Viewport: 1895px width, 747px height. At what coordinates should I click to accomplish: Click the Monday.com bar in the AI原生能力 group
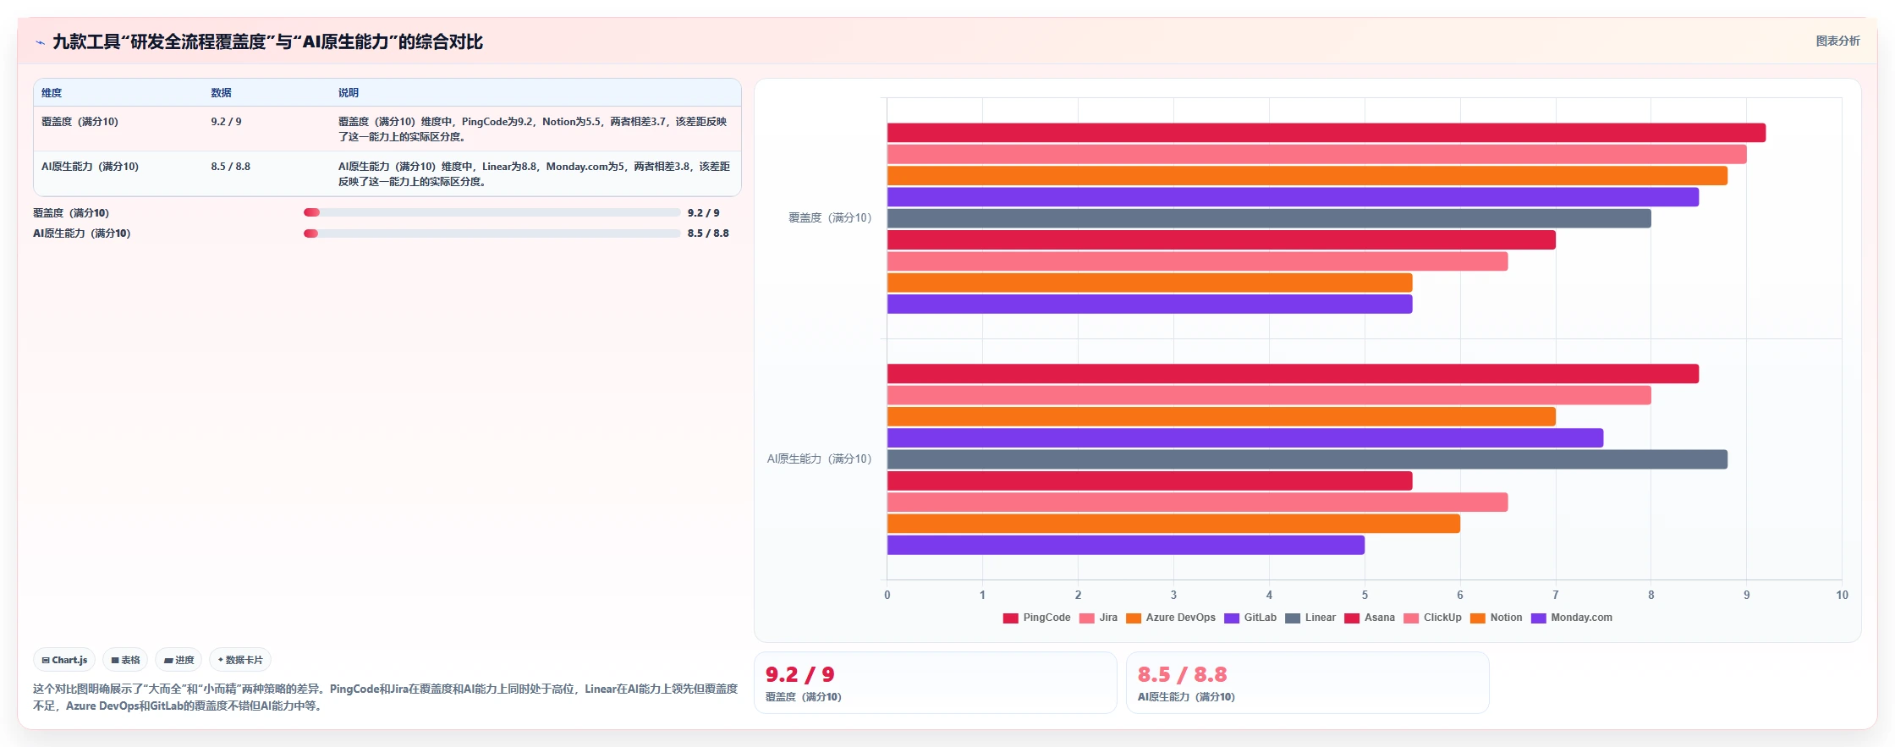tap(1126, 546)
